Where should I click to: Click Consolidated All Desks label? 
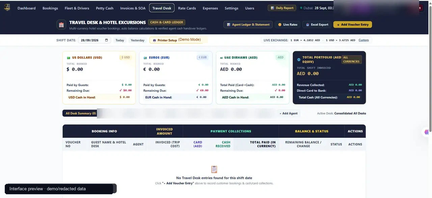[x=350, y=113]
